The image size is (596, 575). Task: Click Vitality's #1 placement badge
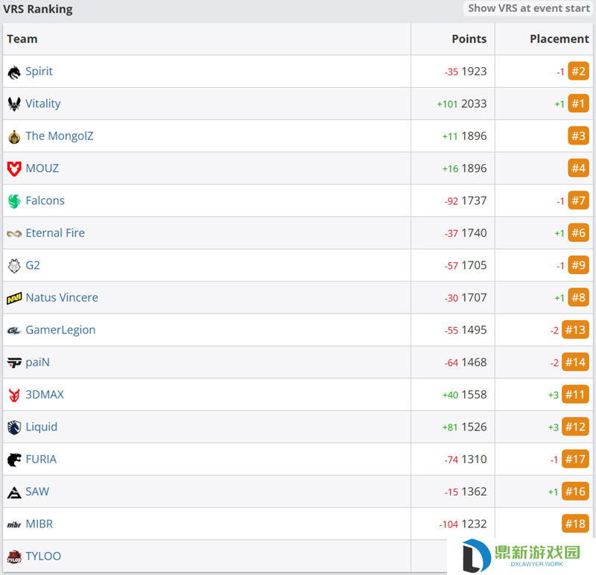pyautogui.click(x=578, y=104)
